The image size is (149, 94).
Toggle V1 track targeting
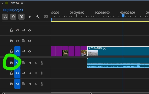coord(17,51)
